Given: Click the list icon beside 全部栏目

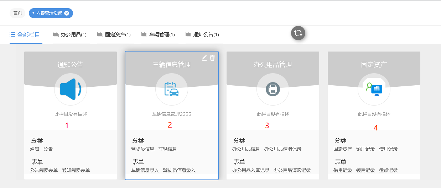Looking at the screenshot, I should click(x=12, y=34).
